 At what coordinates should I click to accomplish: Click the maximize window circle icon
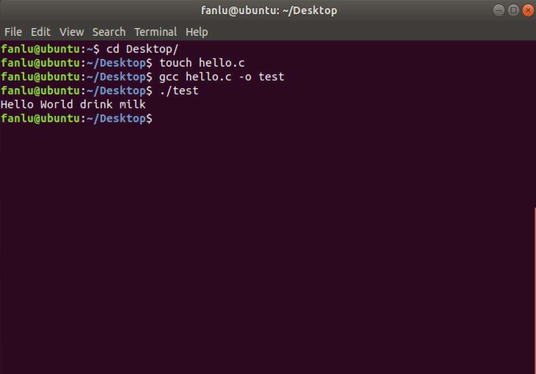coord(512,10)
